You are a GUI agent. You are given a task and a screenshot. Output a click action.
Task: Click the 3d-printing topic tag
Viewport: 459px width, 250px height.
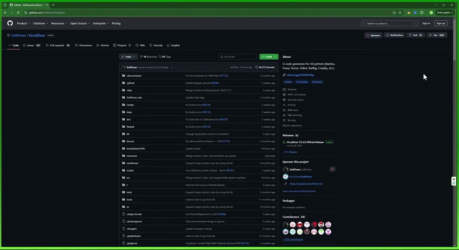pos(302,82)
